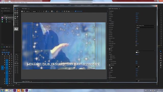
Task: Collapse the Strokes section
Action: (108, 60)
